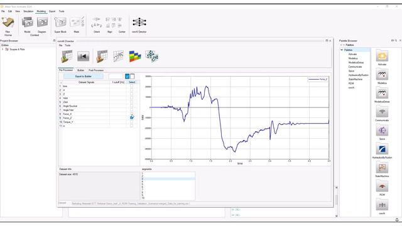Screen dimensions: 402x226
Task: Click the f cutoff column header
Action: point(118,82)
